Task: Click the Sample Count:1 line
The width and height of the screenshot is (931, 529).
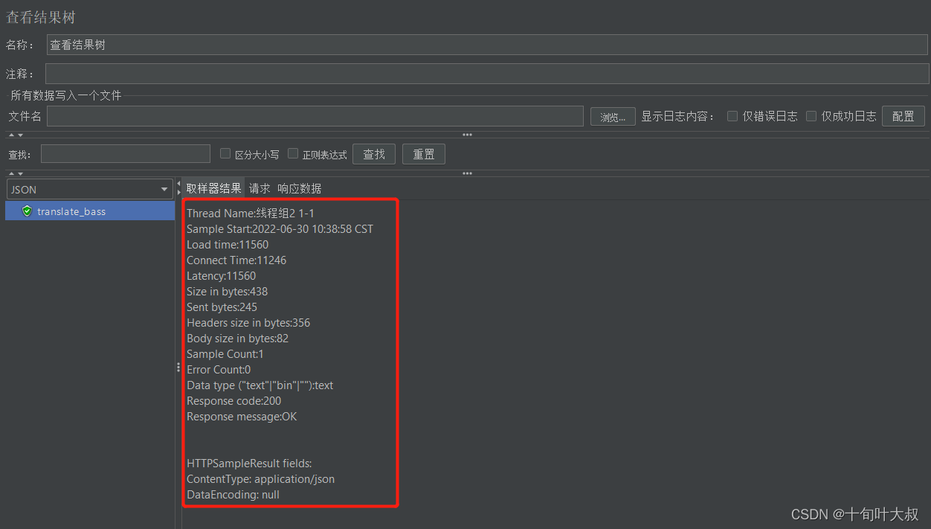Action: point(225,354)
